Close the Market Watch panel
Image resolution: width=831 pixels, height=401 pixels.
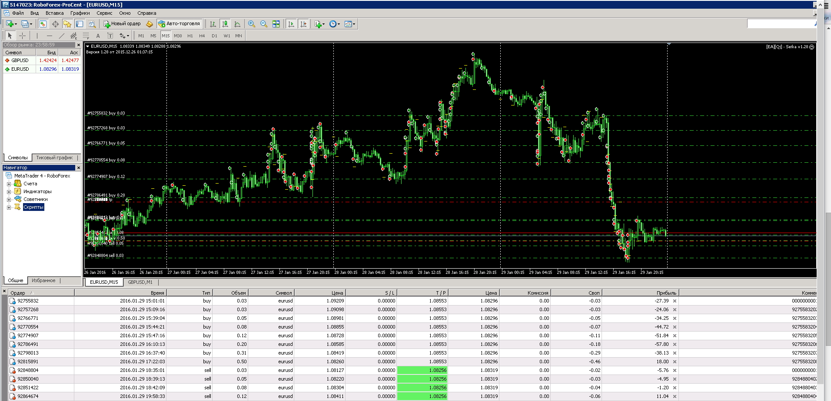(79, 45)
